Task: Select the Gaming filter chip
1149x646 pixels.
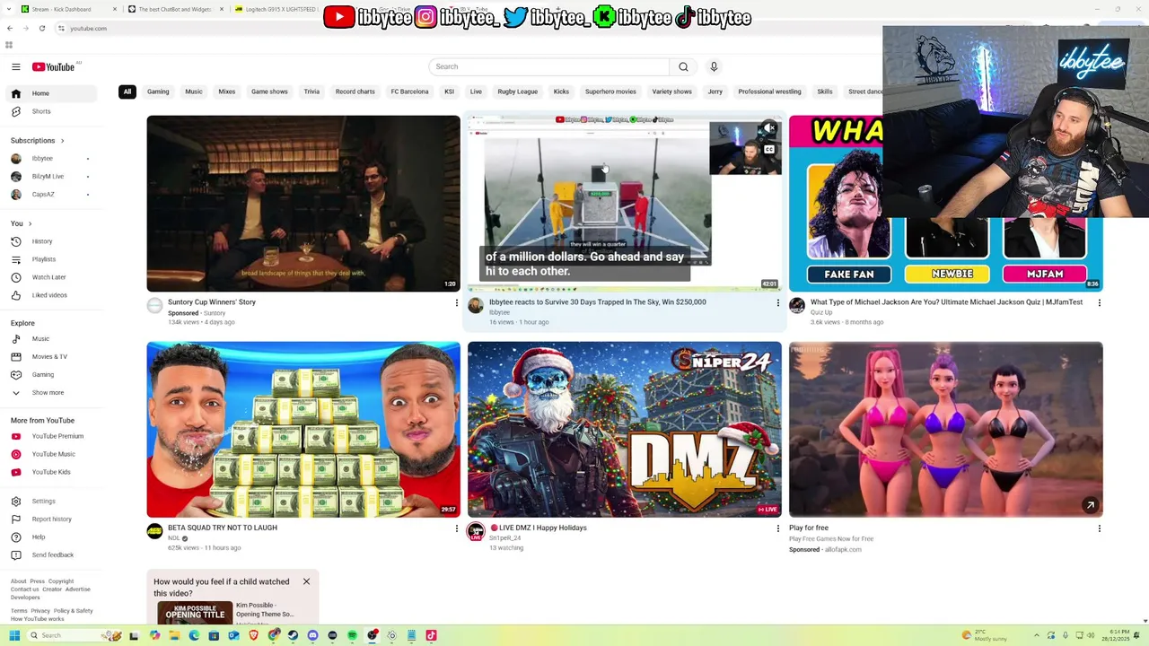Action: [x=158, y=92]
